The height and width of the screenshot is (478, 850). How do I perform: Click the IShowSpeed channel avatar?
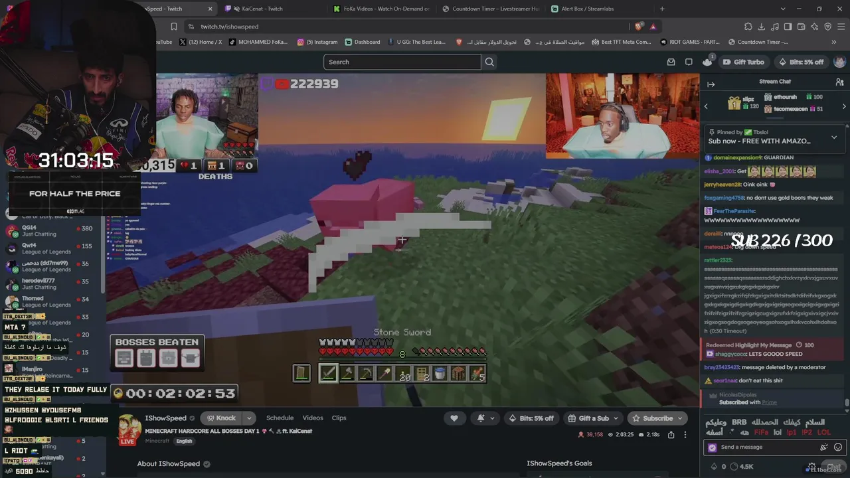tap(129, 430)
